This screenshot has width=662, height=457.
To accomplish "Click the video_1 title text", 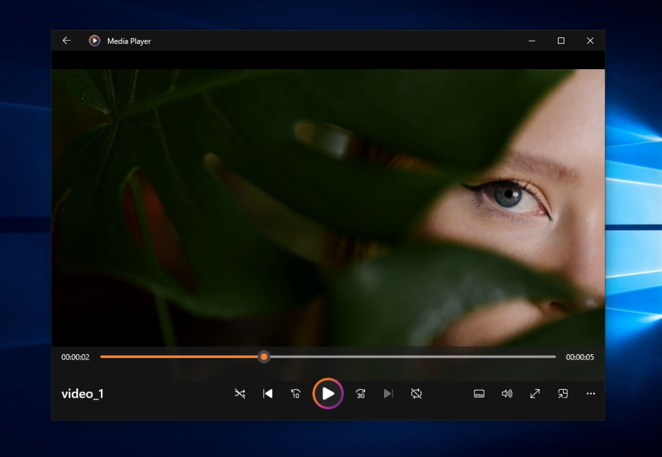I will pos(83,394).
